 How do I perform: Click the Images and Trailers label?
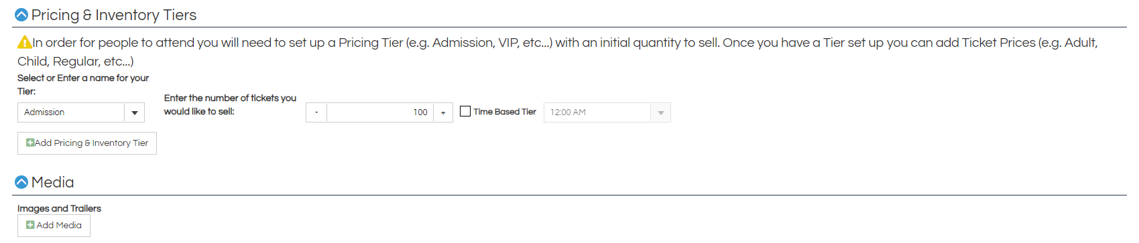[x=59, y=208]
